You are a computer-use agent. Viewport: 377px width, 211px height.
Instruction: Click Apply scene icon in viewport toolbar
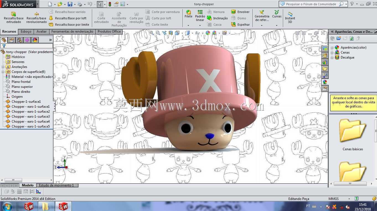pos(214,33)
